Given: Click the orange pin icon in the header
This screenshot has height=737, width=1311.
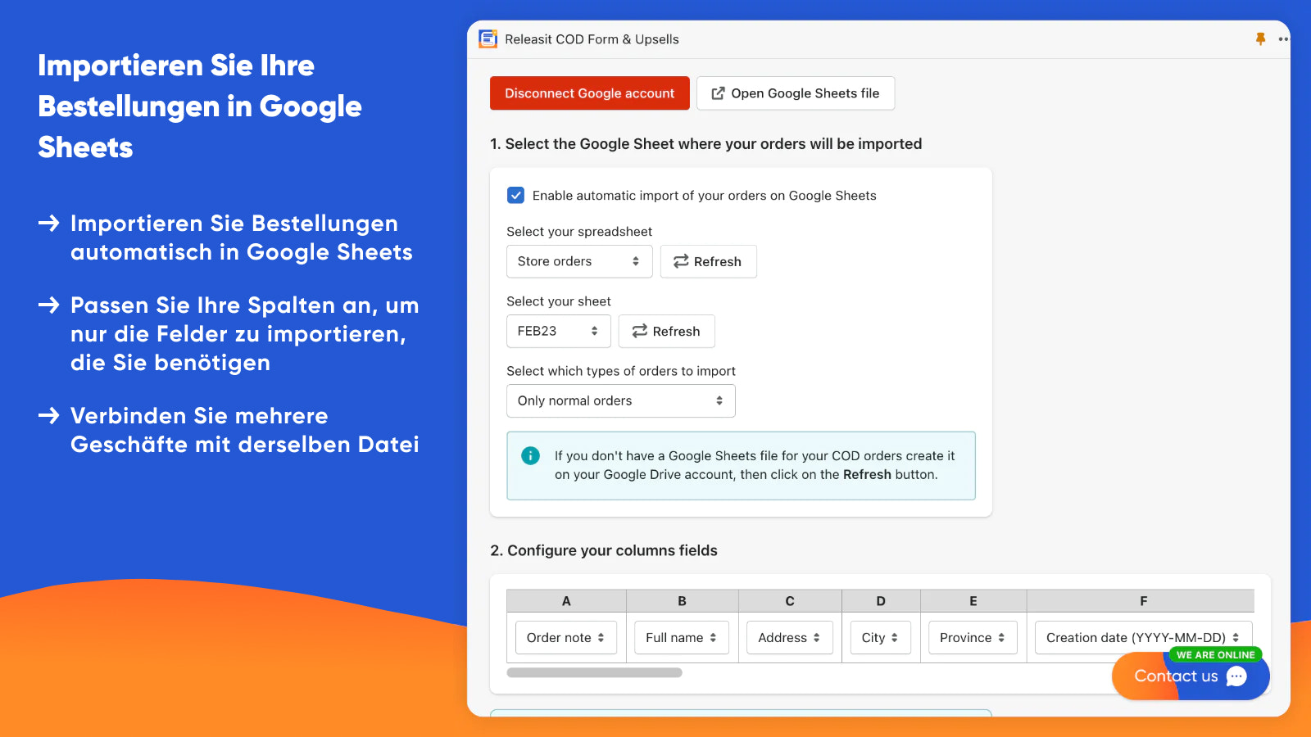Looking at the screenshot, I should coord(1260,38).
